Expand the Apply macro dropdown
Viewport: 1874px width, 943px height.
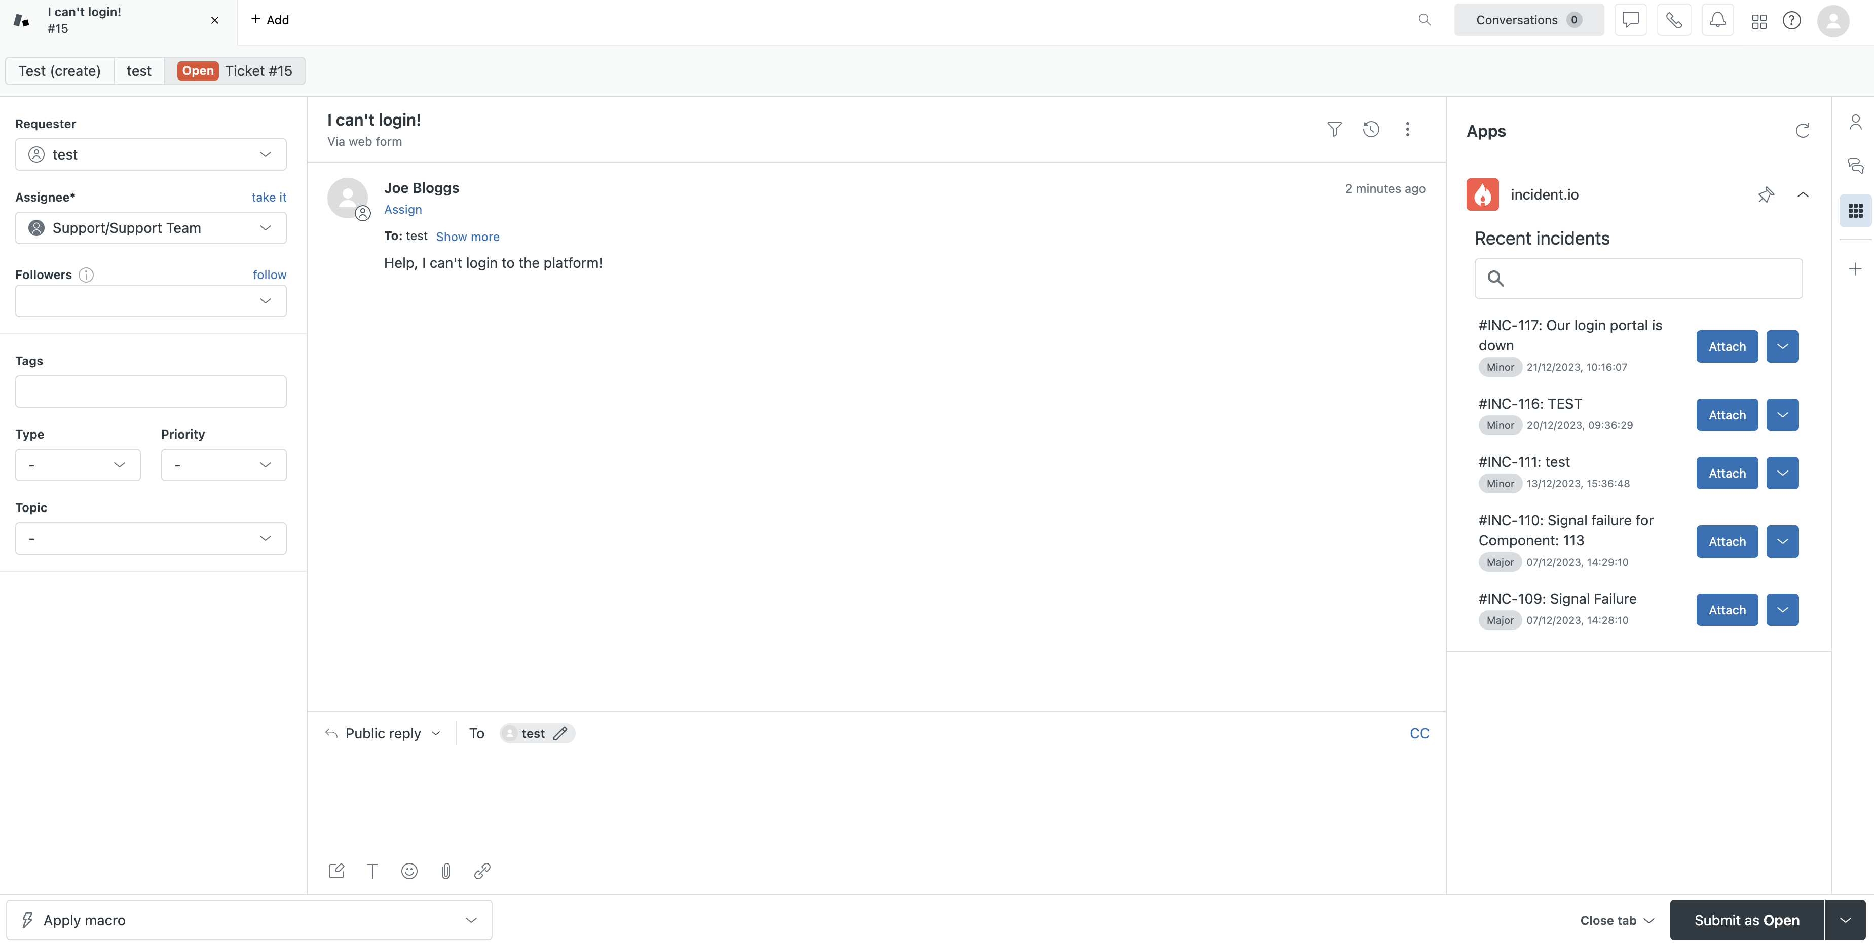click(x=249, y=920)
